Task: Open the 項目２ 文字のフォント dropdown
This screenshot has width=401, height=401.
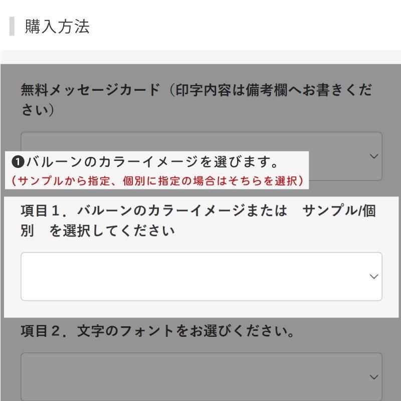Action: [x=200, y=376]
